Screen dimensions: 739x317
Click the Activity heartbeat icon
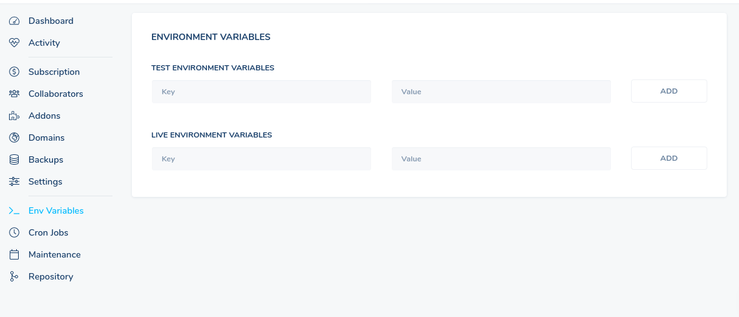point(14,43)
